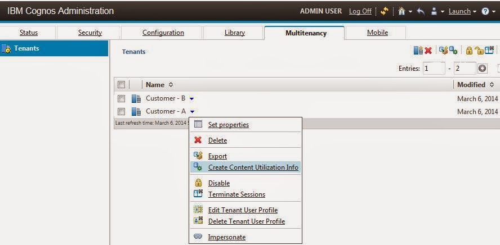The width and height of the screenshot is (500, 245).
Task: Check the Customer - A checkbox
Action: click(121, 111)
